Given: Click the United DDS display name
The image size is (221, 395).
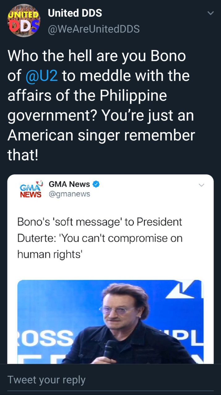Looking at the screenshot, I should tap(75, 13).
